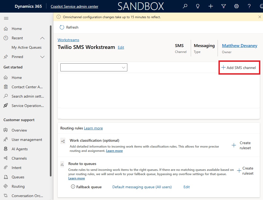Click the Get started section header

click(13, 67)
